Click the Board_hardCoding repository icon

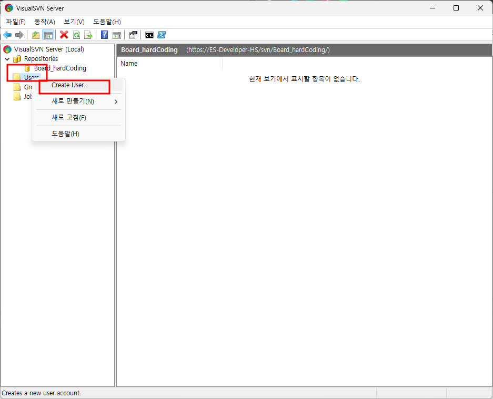(27, 68)
